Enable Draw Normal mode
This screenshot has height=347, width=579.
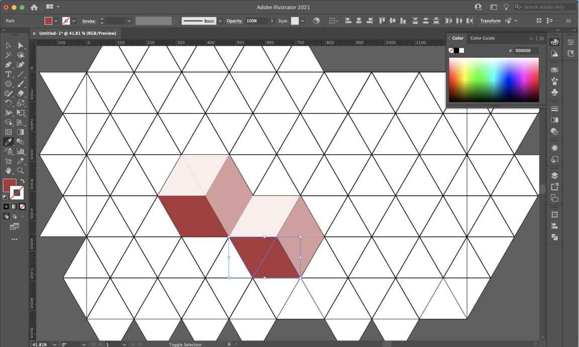click(x=6, y=216)
